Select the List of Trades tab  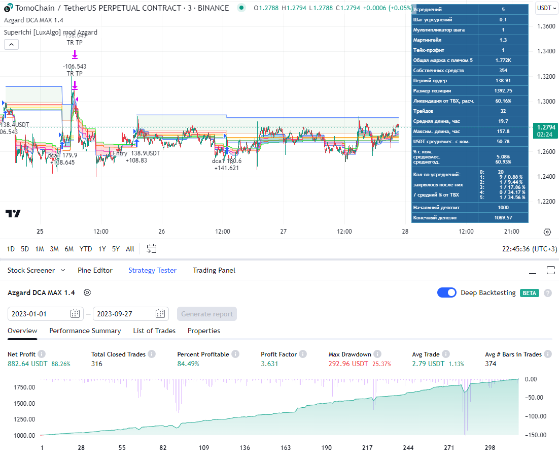point(154,331)
